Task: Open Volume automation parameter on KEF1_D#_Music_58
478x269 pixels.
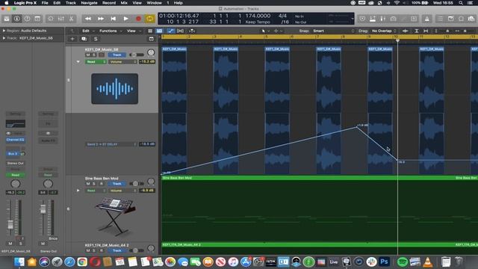Action: point(122,61)
